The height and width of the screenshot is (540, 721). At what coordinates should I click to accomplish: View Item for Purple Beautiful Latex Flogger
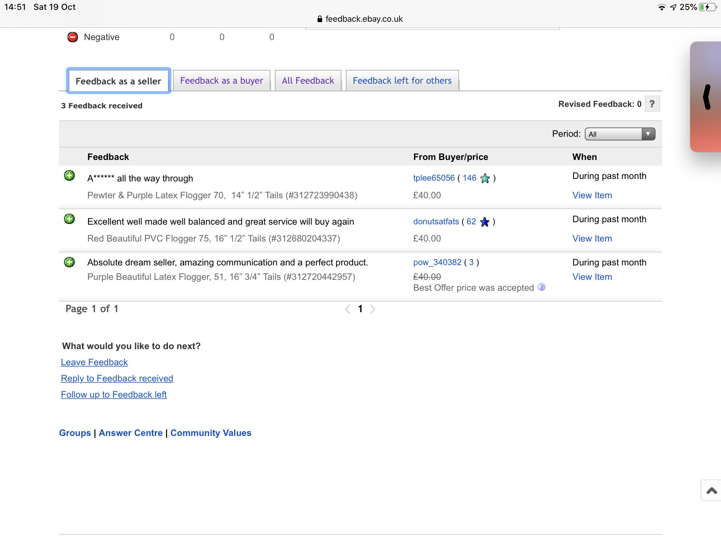pos(592,277)
